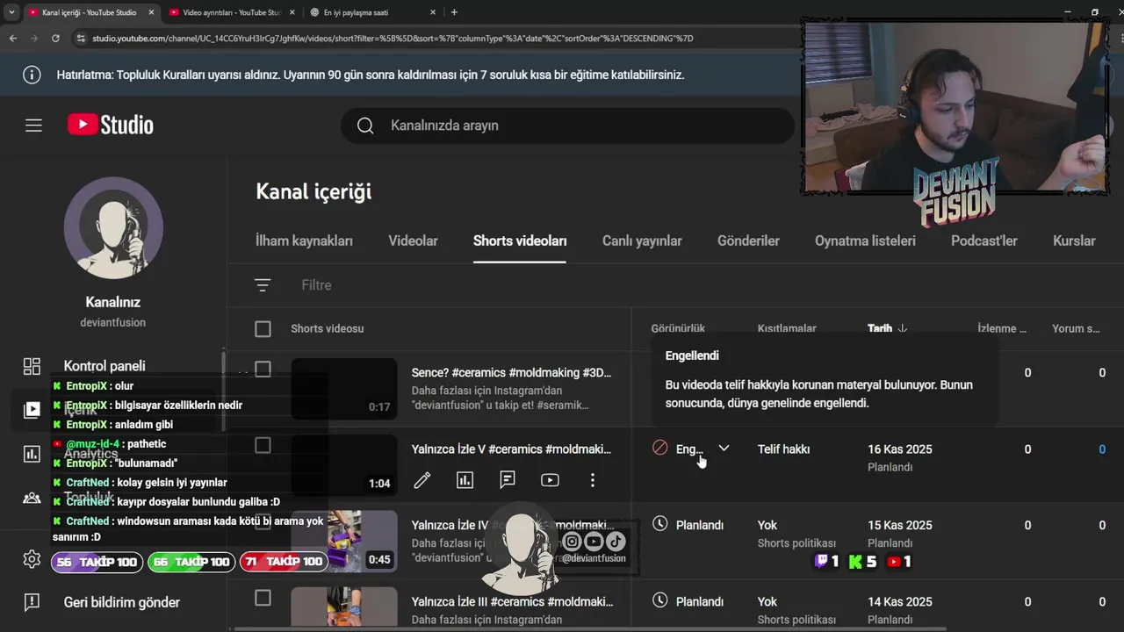Click scheduled clock icon for Yalnızca İzle IV
This screenshot has height=632, width=1124.
(x=660, y=524)
